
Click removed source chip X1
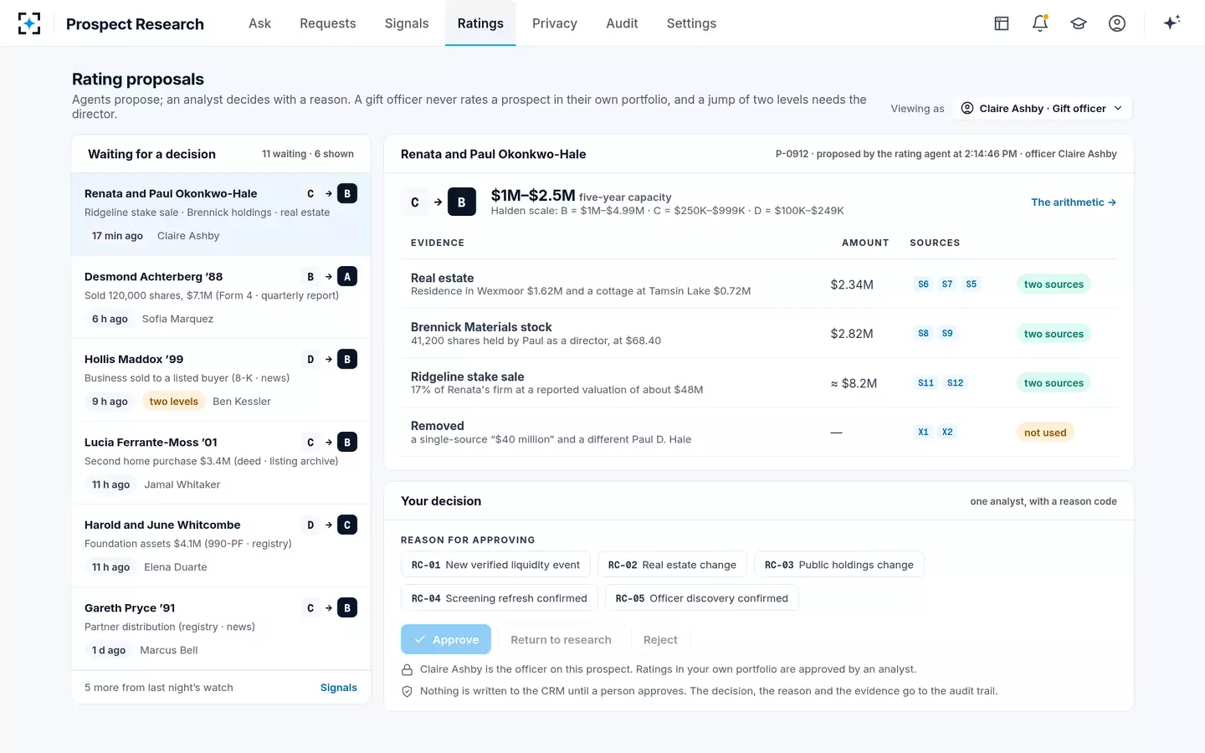click(x=923, y=433)
